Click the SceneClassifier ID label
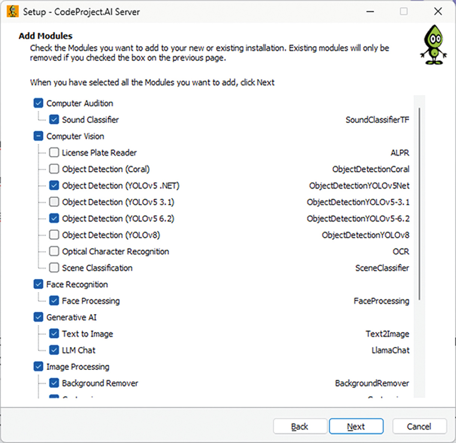Viewport: 456px width, 443px height. click(x=382, y=268)
